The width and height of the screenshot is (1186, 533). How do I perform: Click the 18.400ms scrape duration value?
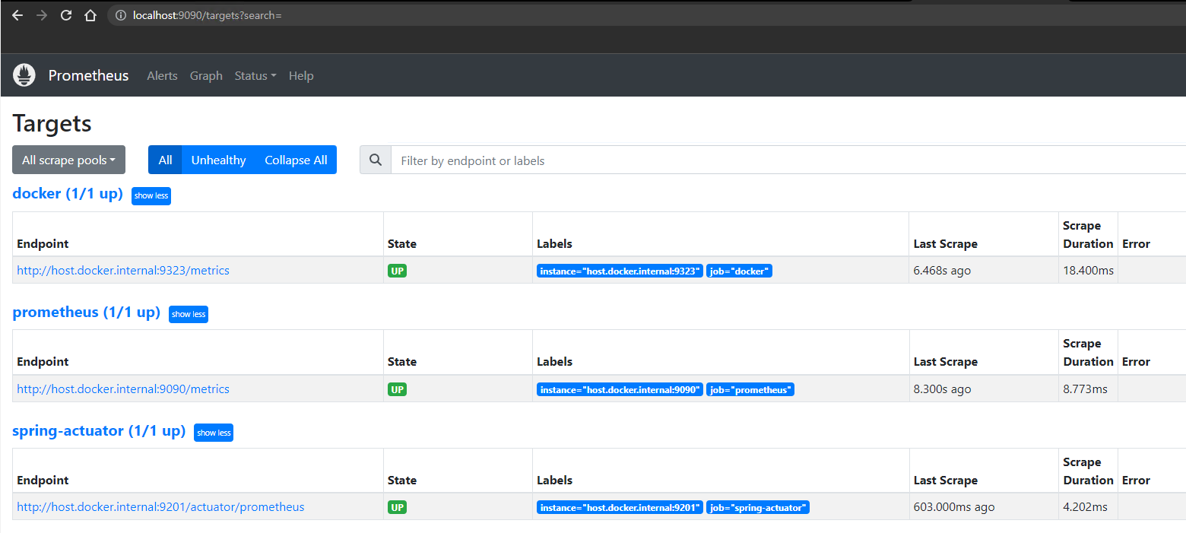pyautogui.click(x=1088, y=270)
